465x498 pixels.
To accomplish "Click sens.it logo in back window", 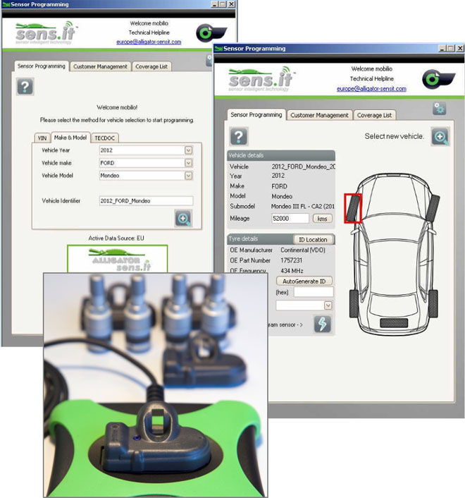I will point(46,33).
